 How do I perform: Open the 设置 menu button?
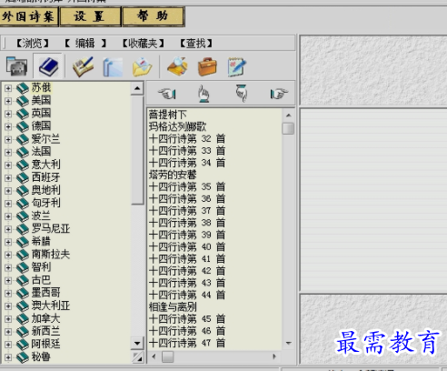[90, 16]
